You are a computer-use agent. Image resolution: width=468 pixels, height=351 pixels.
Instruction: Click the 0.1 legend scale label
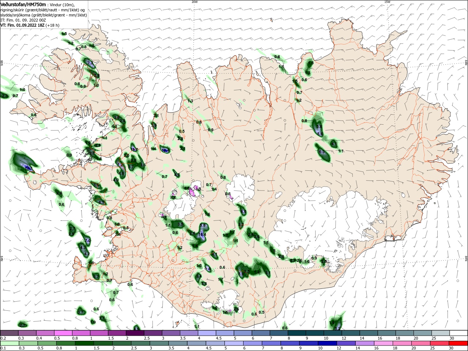tap(3, 348)
